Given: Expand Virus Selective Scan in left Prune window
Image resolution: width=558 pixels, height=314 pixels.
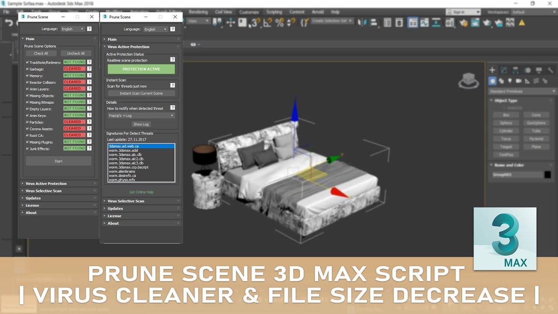Looking at the screenshot, I should click(x=58, y=191).
